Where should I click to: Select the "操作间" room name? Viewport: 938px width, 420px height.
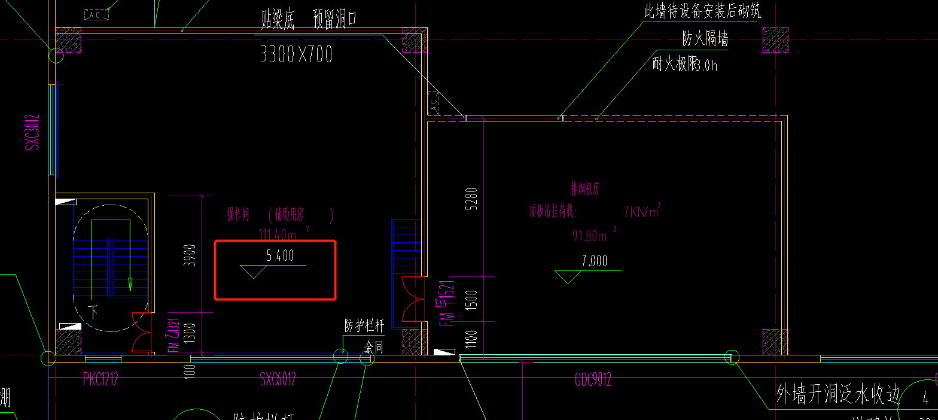click(x=237, y=215)
